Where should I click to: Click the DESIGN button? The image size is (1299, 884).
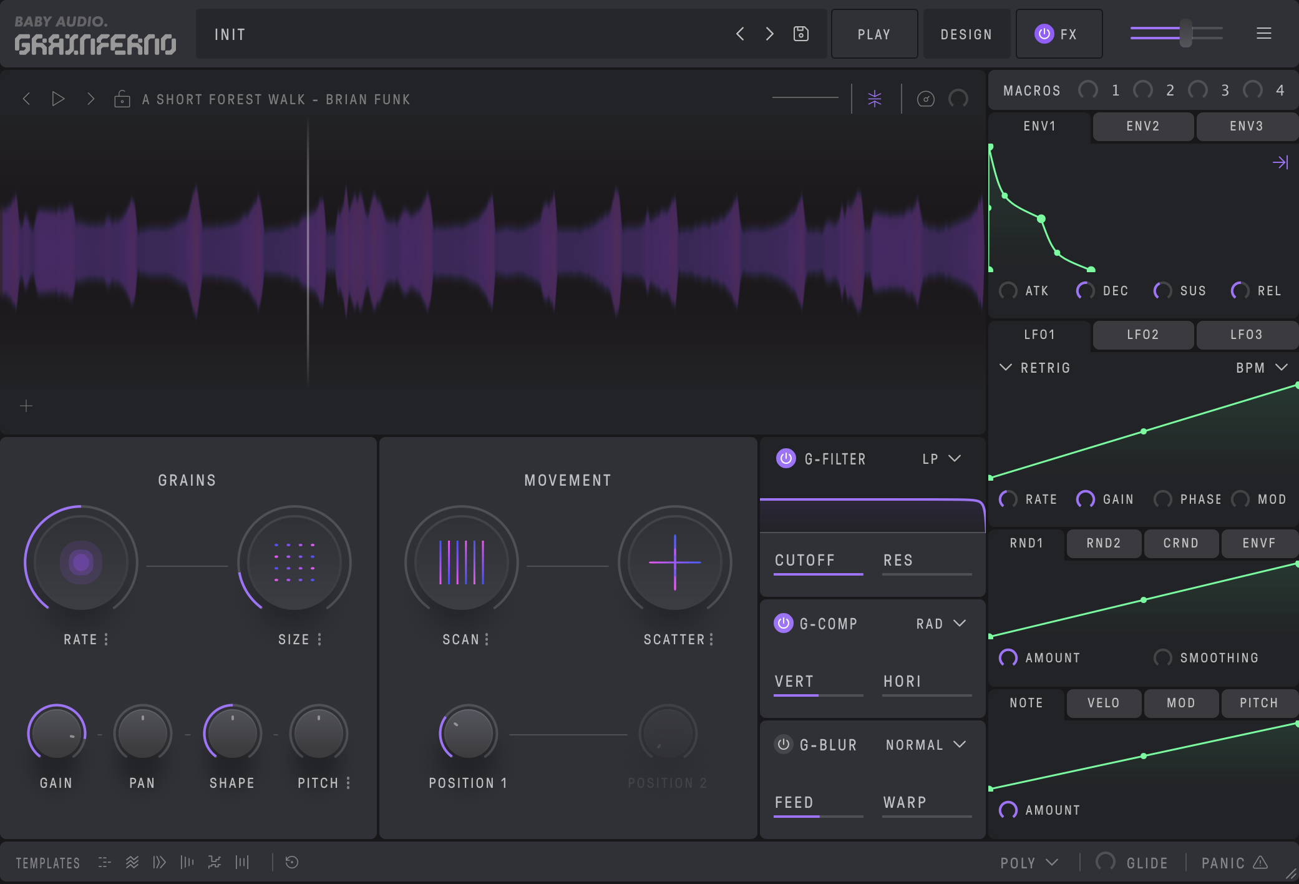(966, 34)
